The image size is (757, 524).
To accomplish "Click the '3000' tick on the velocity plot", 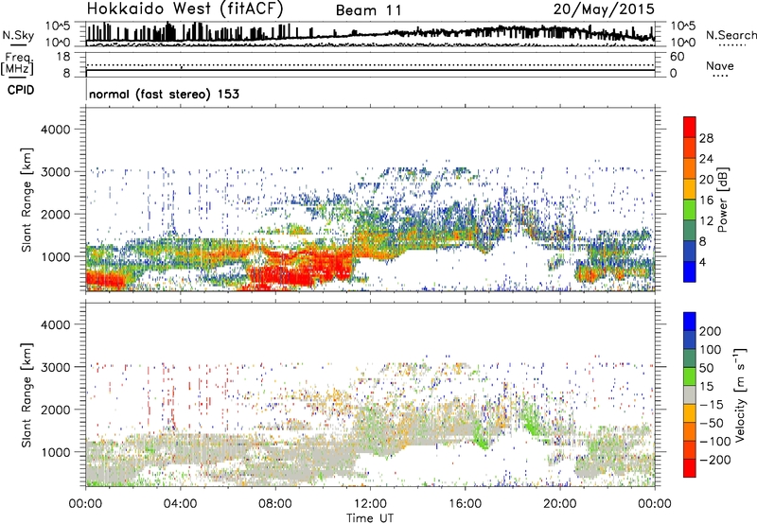I will pos(56,367).
